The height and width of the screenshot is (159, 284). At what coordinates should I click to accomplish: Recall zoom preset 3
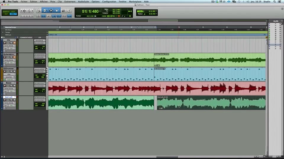pos(27,16)
